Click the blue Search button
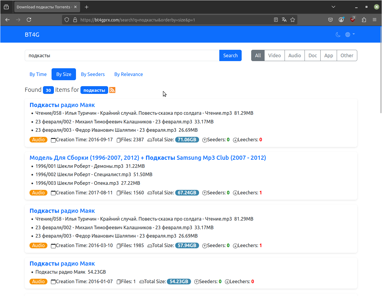382x296 pixels. point(230,55)
